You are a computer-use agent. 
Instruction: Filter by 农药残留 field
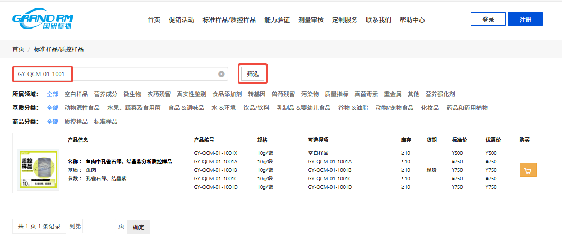point(159,94)
